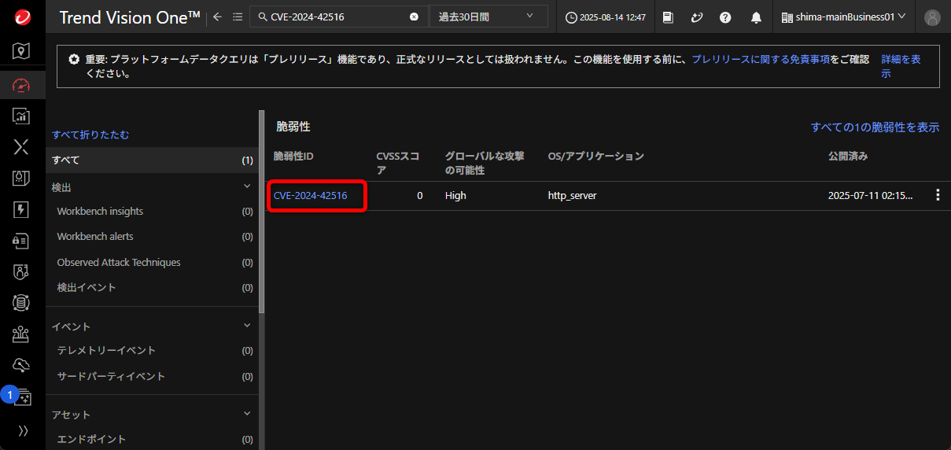Clear the search query with X icon

pos(414,17)
